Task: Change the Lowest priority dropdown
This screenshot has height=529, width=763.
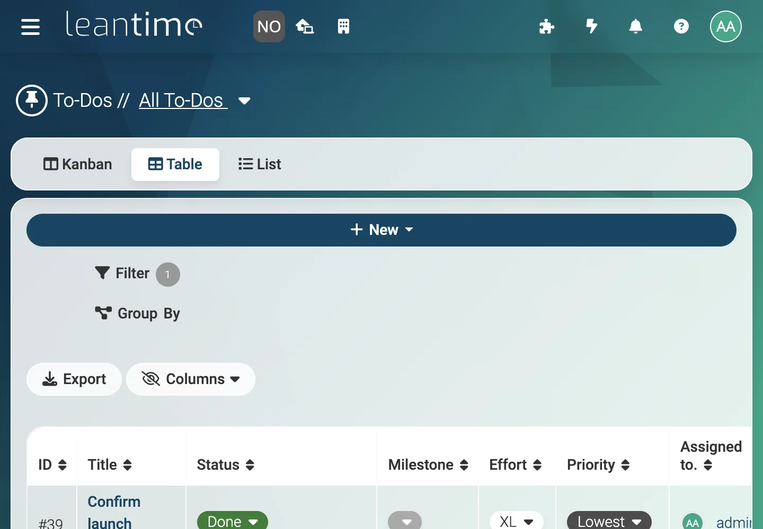Action: pyautogui.click(x=609, y=521)
